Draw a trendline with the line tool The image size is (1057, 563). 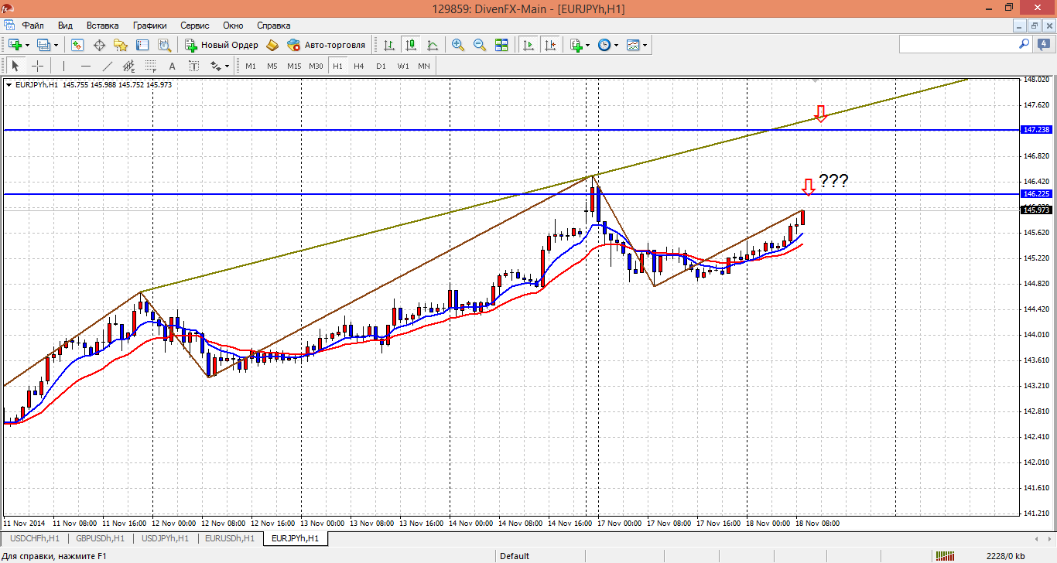(x=108, y=66)
